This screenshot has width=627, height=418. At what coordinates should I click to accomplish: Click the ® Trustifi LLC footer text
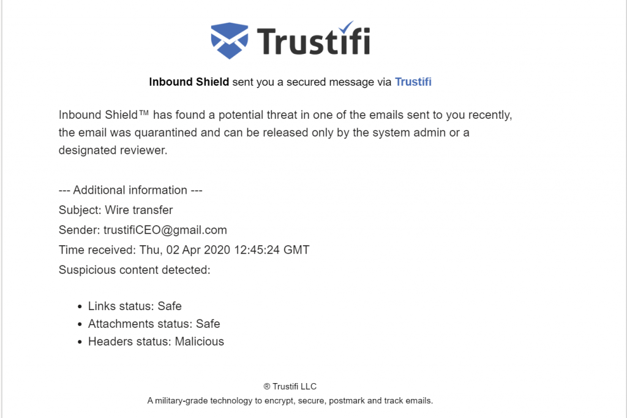click(290, 386)
